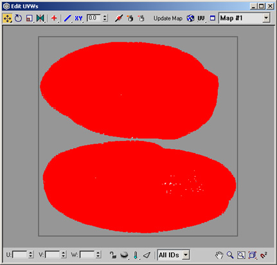Open the Map #1 dropdown

click(266, 18)
